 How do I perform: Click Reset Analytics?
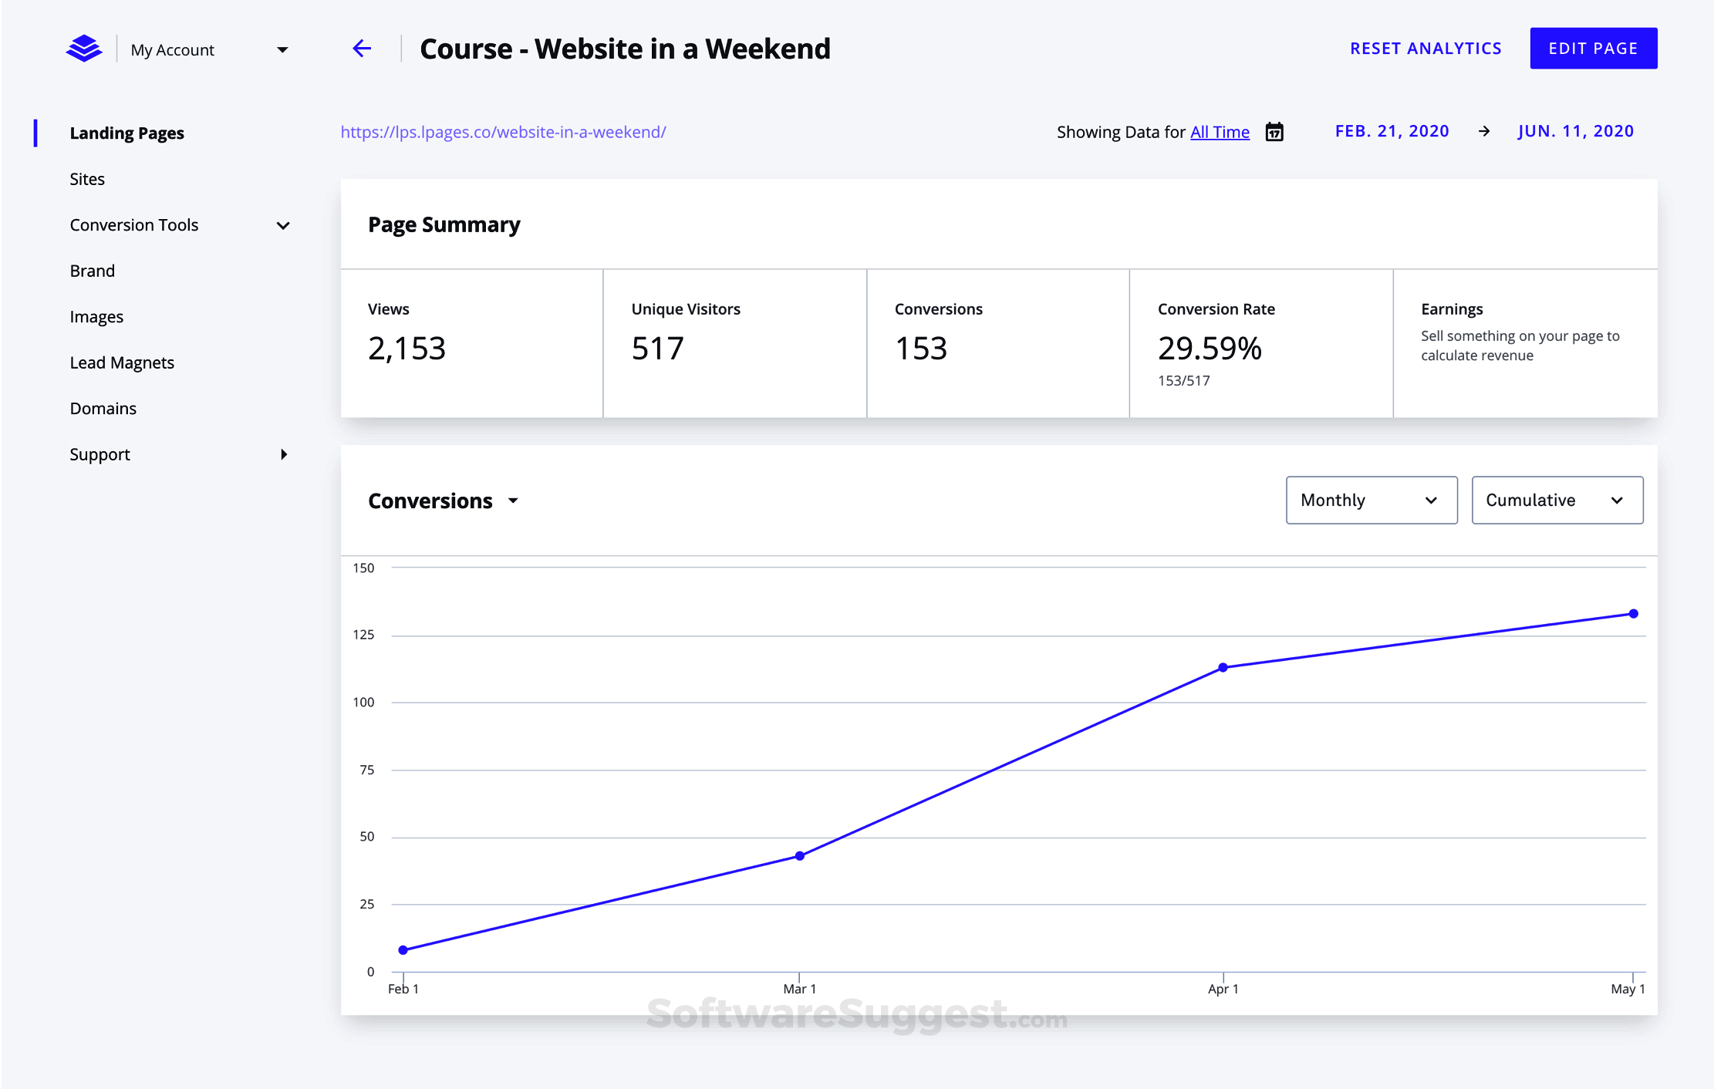(1426, 49)
